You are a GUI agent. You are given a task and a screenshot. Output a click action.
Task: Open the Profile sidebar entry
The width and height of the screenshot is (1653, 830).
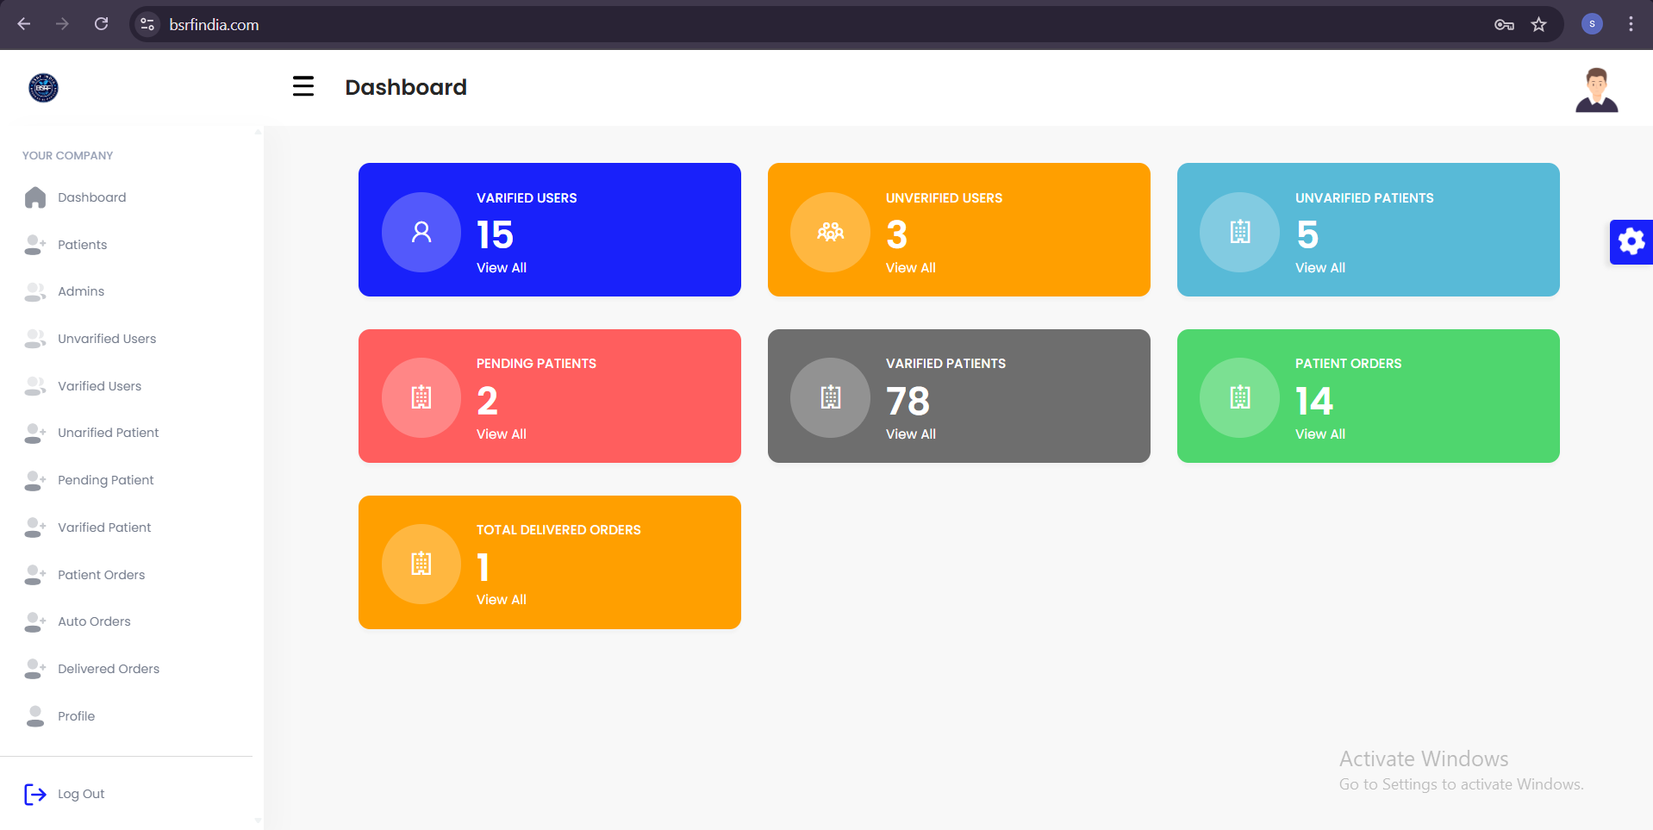pos(76,716)
